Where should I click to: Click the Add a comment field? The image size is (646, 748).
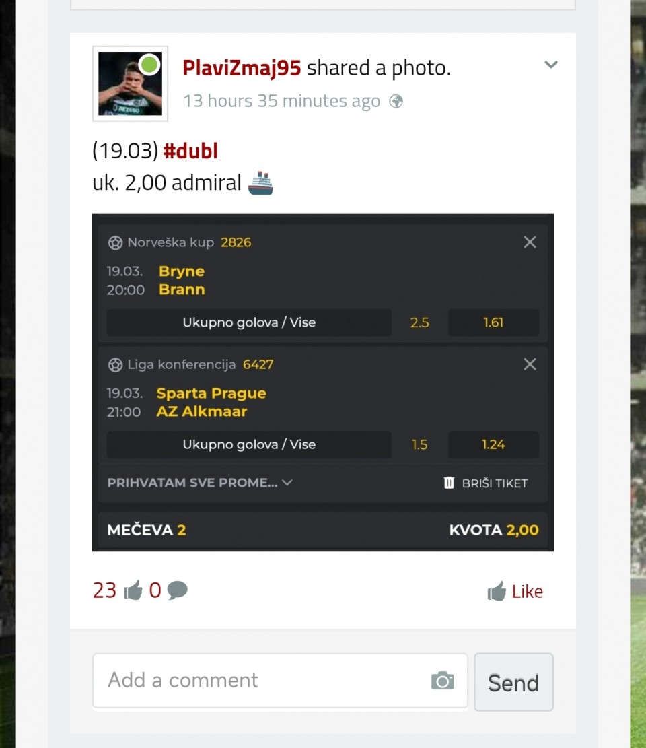[x=262, y=680]
